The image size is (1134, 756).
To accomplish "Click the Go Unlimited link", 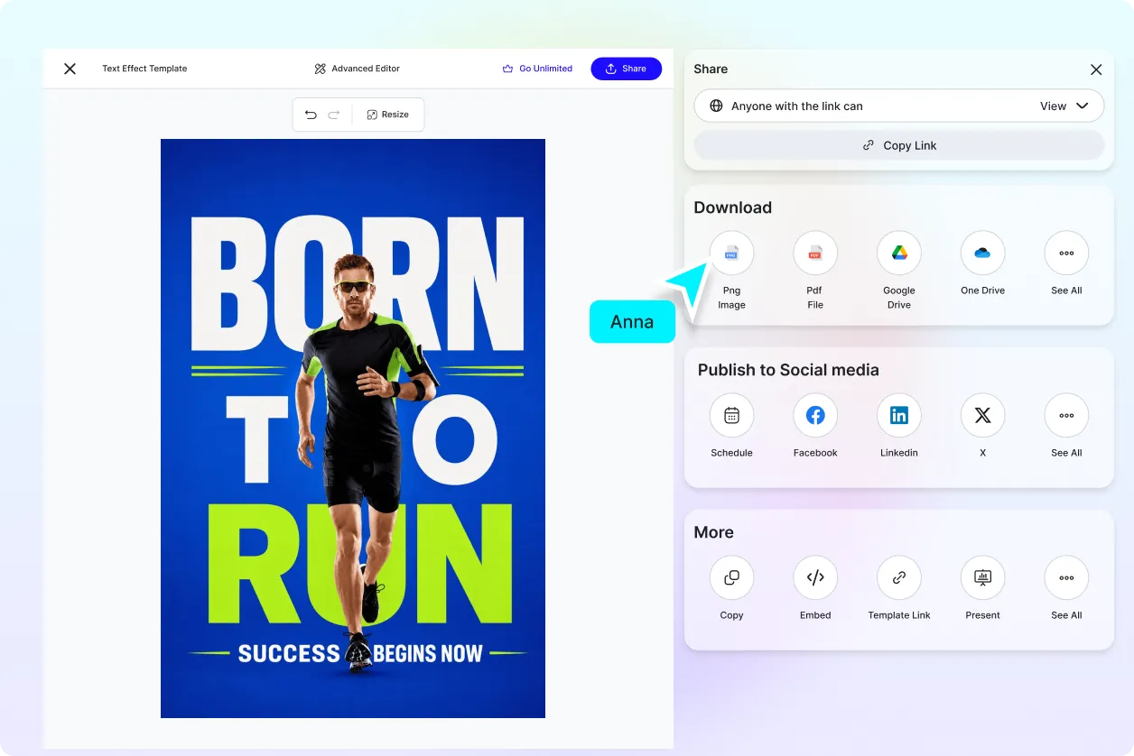I will (x=537, y=69).
